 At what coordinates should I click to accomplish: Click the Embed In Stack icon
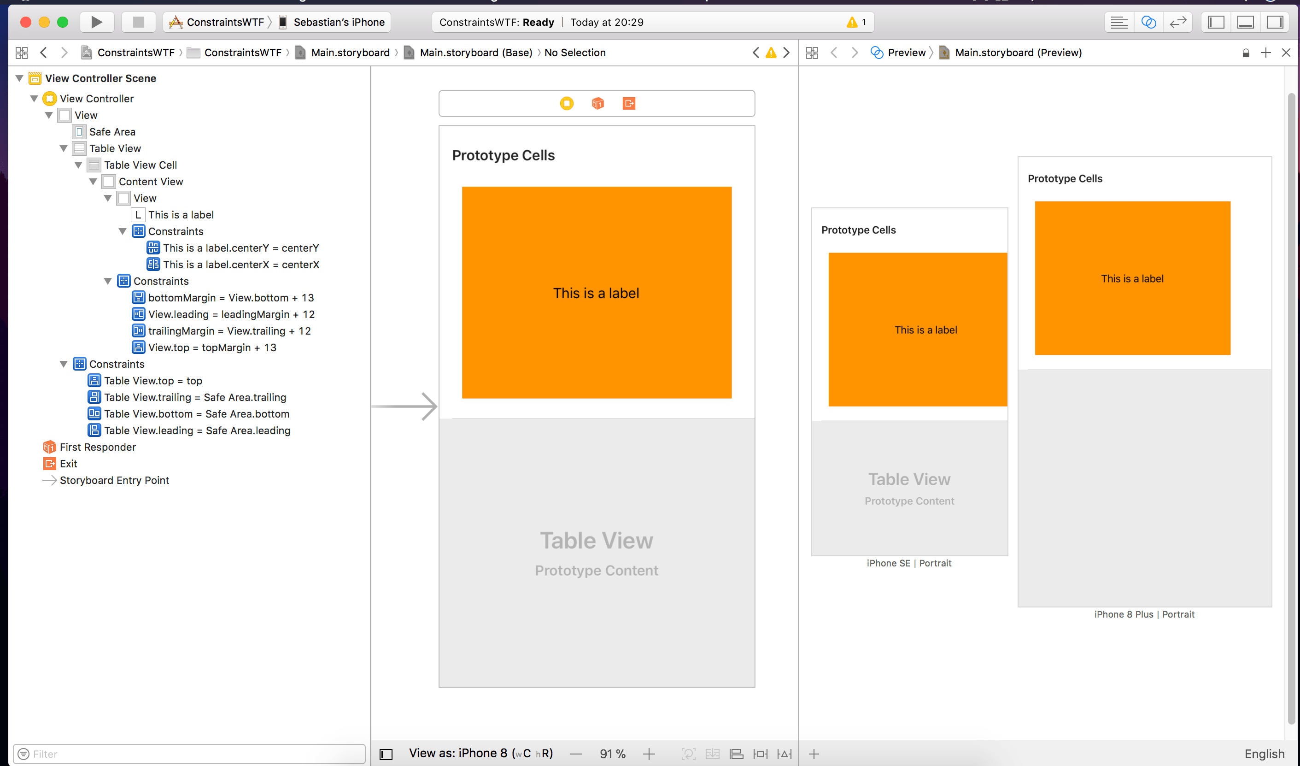point(713,754)
